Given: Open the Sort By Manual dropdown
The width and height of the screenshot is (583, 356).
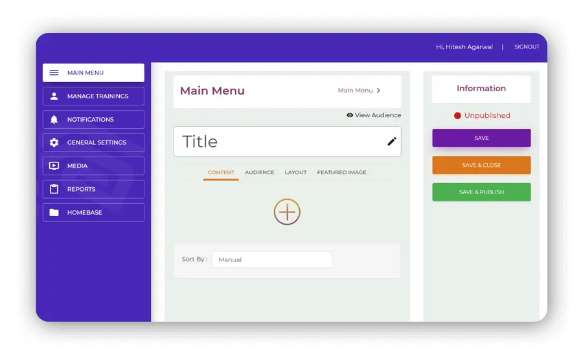Looking at the screenshot, I should 271,260.
